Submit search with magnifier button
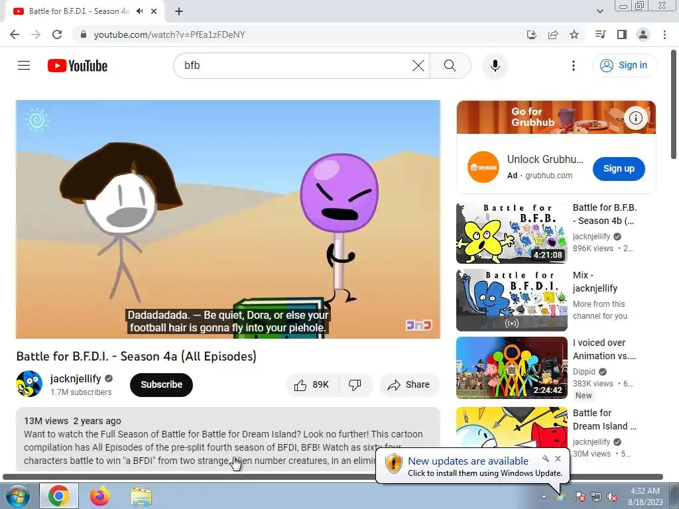The image size is (679, 509). [450, 66]
